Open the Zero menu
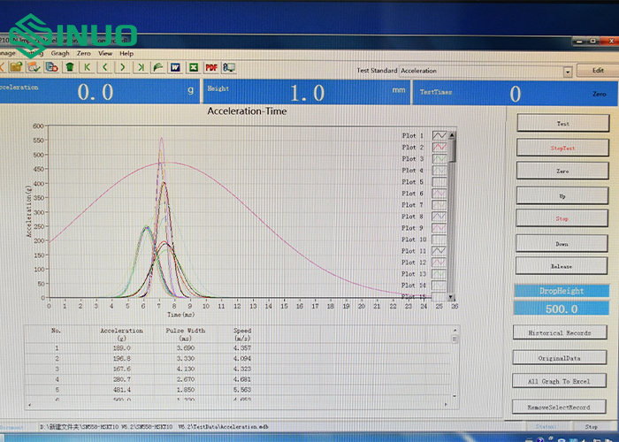The image size is (619, 442). [83, 53]
